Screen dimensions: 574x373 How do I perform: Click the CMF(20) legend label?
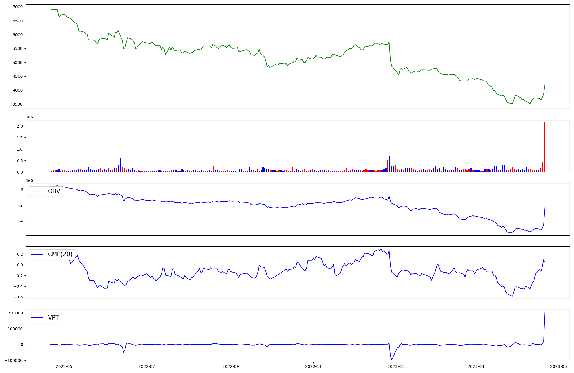[x=60, y=254]
